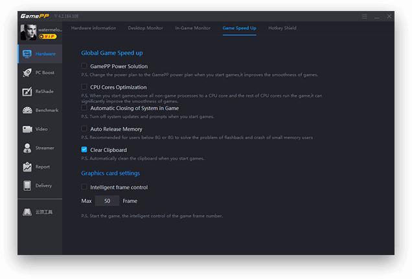
Task: Click the version number V 4.2.184.108
Action: click(66, 16)
